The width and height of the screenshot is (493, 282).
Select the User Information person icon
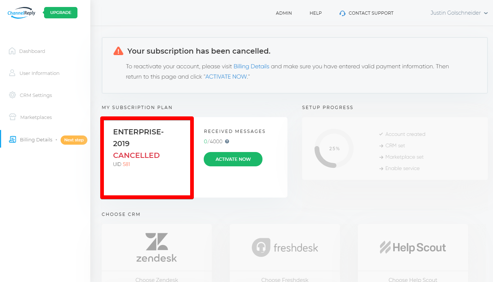12,73
